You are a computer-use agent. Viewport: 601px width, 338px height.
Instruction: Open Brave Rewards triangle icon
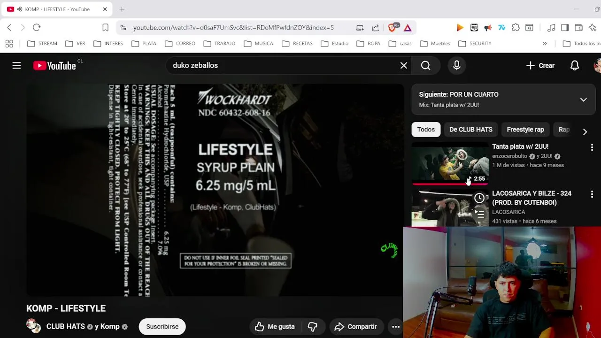tap(408, 28)
